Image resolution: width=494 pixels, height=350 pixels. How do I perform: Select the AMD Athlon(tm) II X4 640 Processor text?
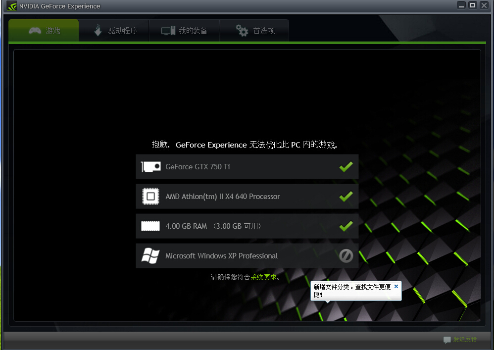222,196
